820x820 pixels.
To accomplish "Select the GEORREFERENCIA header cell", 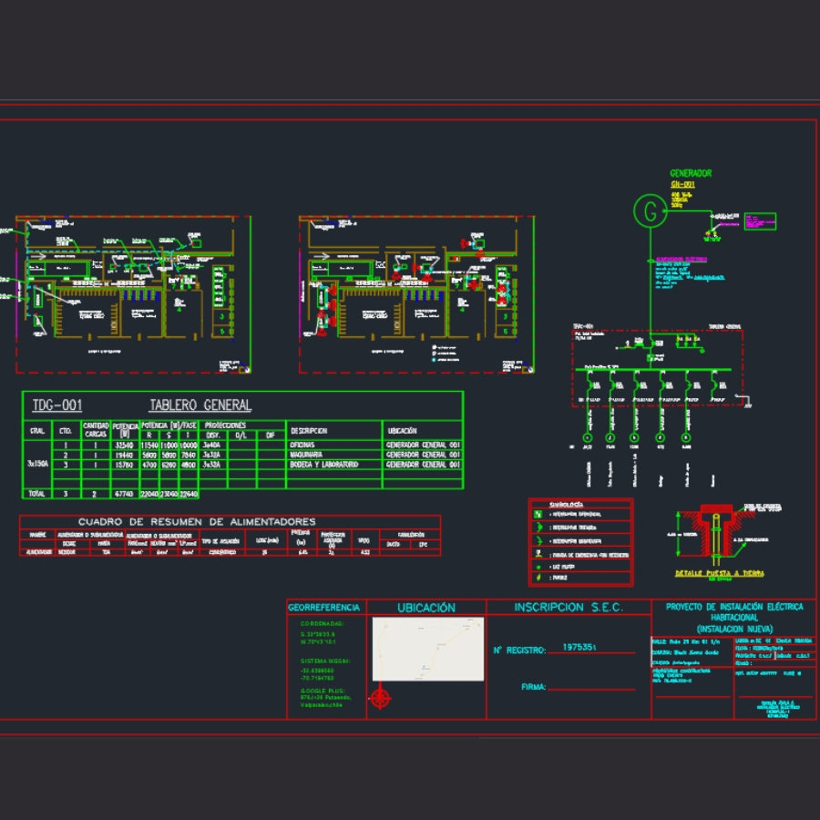I will 325,608.
